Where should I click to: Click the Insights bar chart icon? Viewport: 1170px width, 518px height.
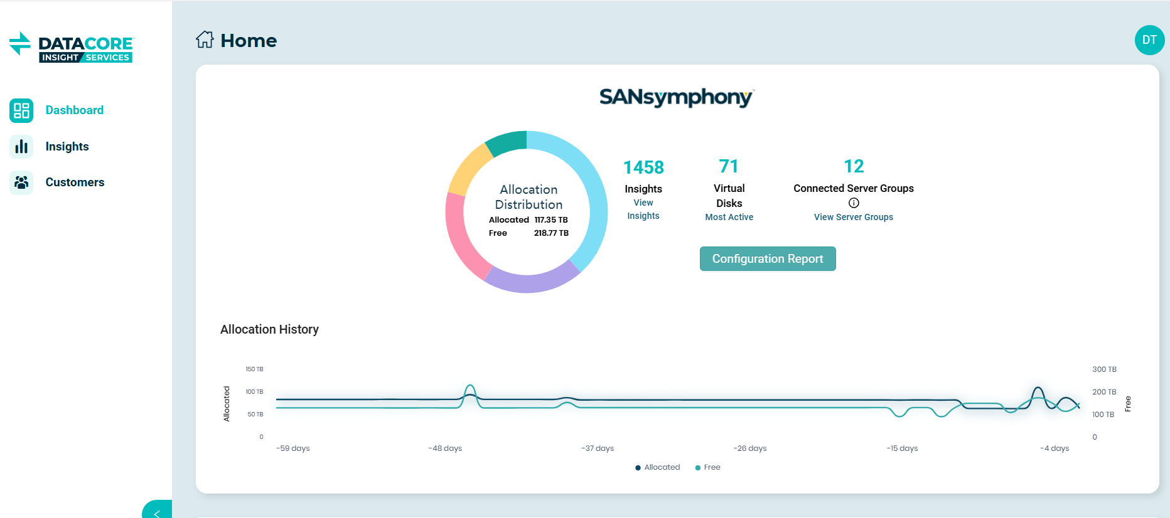[x=21, y=147]
